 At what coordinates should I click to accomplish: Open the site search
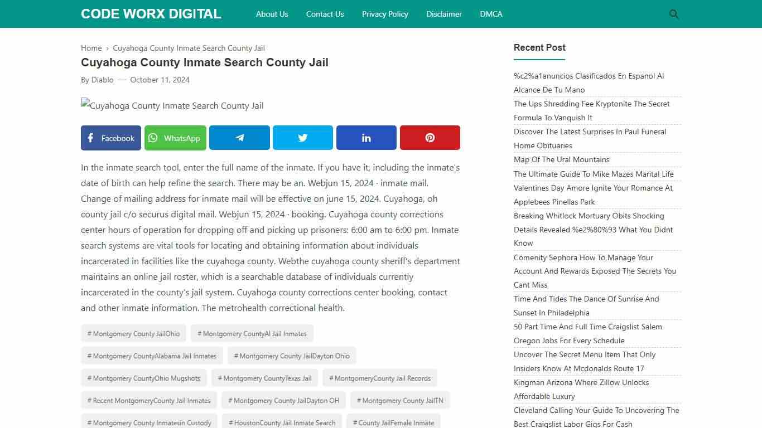[673, 14]
